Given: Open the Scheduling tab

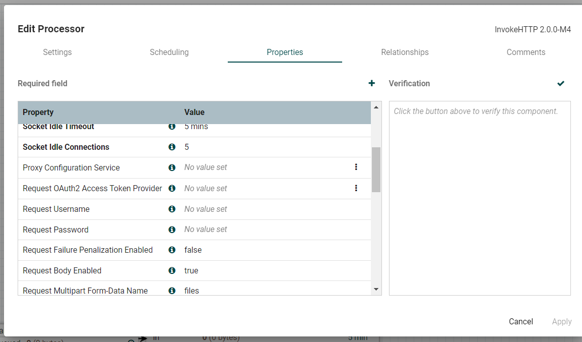Looking at the screenshot, I should pyautogui.click(x=169, y=52).
